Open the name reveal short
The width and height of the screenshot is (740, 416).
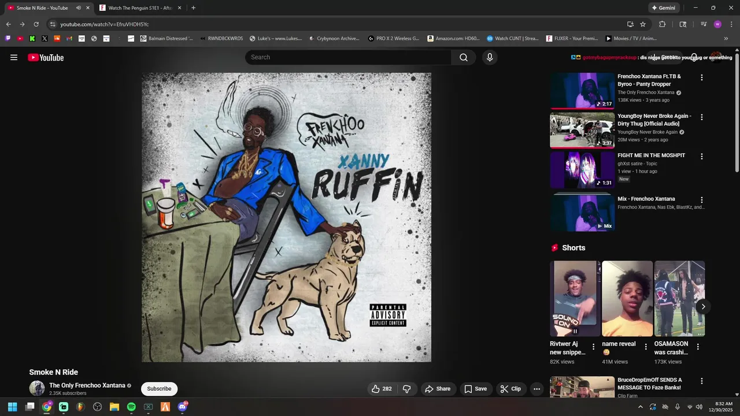(627, 299)
